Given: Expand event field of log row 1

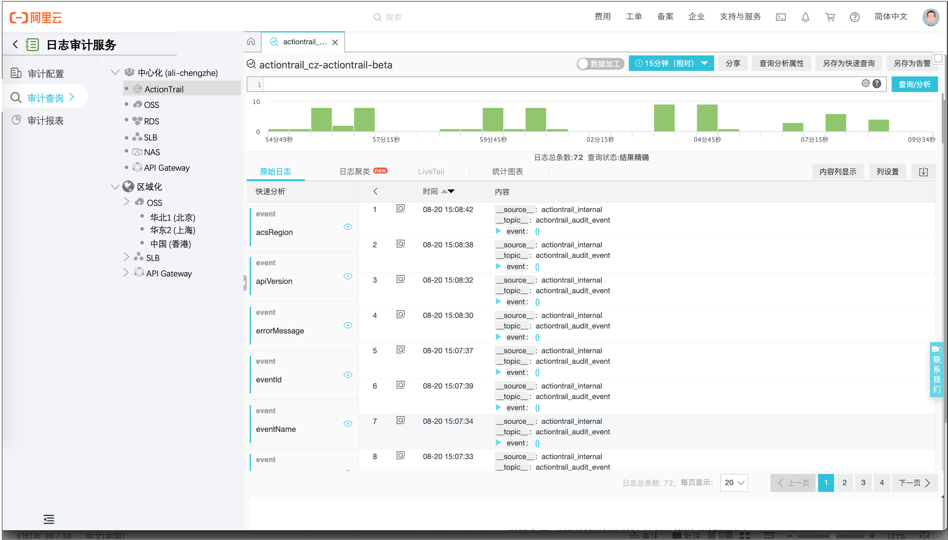Looking at the screenshot, I should (x=498, y=231).
